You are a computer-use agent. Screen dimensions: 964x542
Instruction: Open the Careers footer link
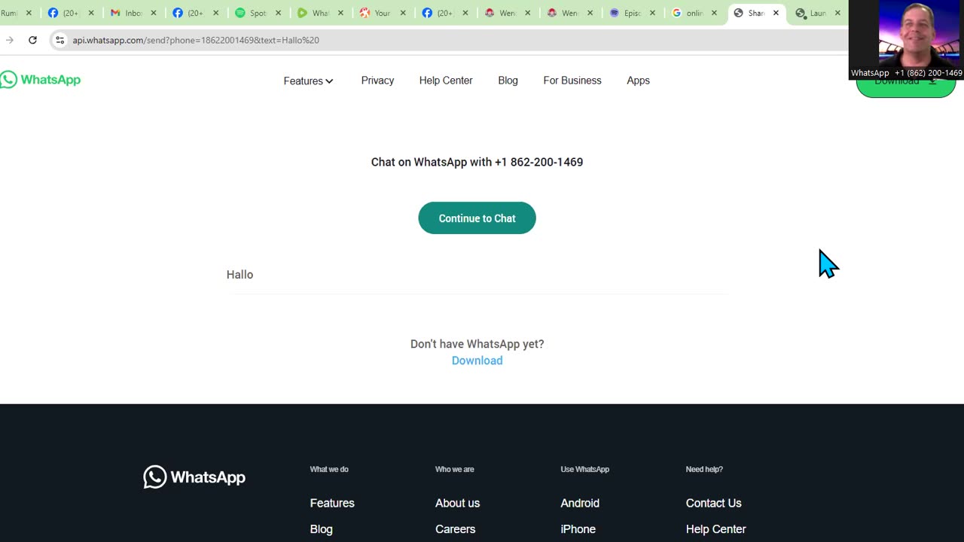(x=455, y=529)
